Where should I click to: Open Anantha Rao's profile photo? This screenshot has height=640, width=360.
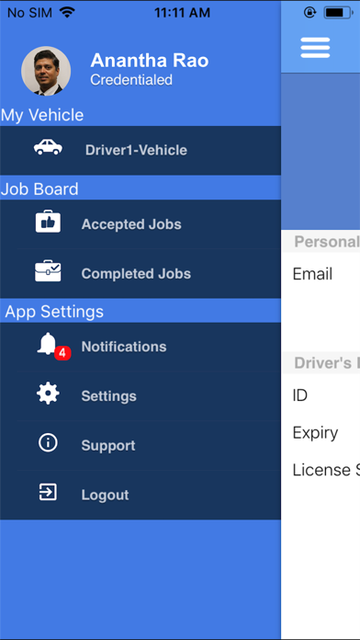click(46, 71)
